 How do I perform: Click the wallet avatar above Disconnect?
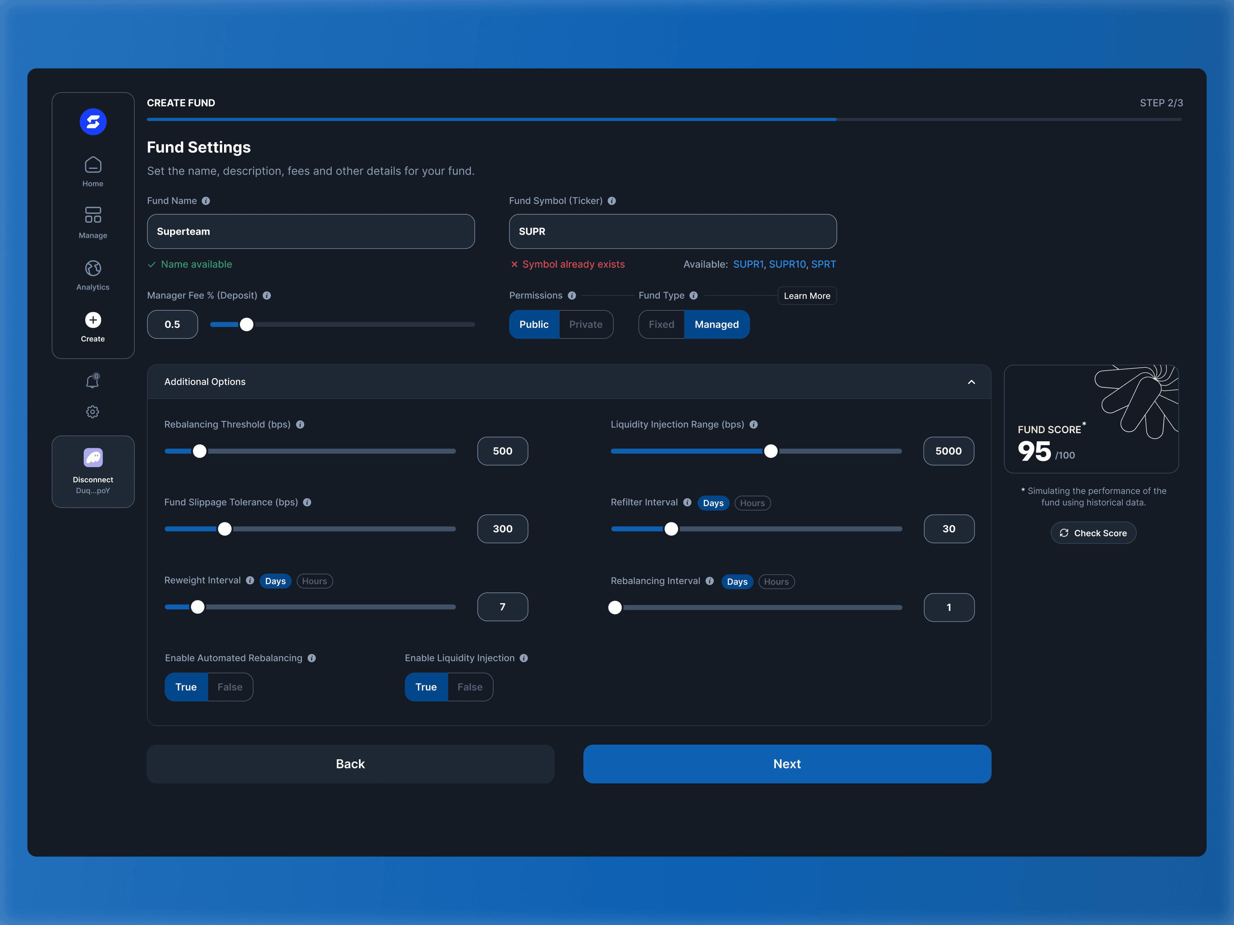pos(93,457)
